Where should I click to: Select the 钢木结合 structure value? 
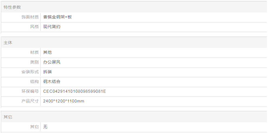(x=52, y=82)
